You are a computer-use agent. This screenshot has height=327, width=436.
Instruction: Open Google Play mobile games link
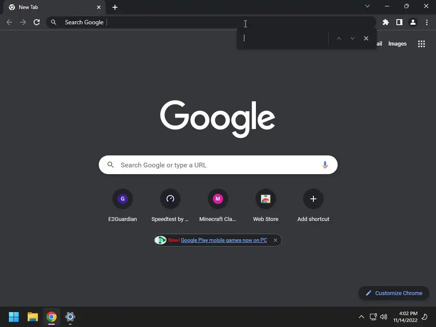pyautogui.click(x=224, y=240)
